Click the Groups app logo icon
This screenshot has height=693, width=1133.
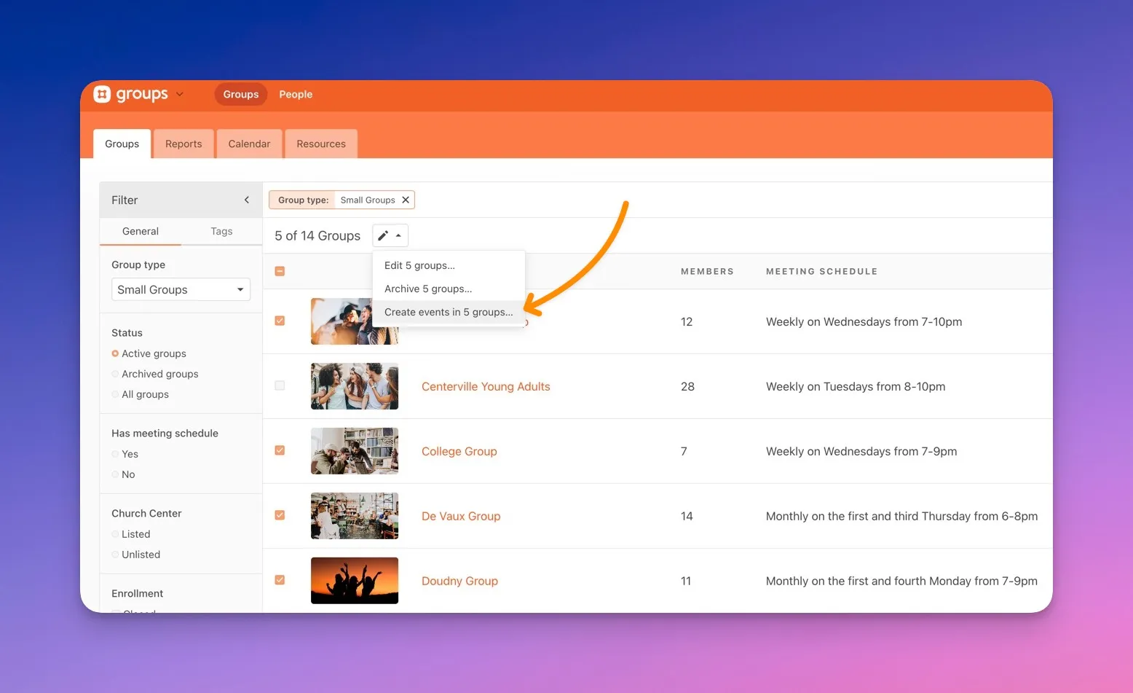click(x=103, y=94)
